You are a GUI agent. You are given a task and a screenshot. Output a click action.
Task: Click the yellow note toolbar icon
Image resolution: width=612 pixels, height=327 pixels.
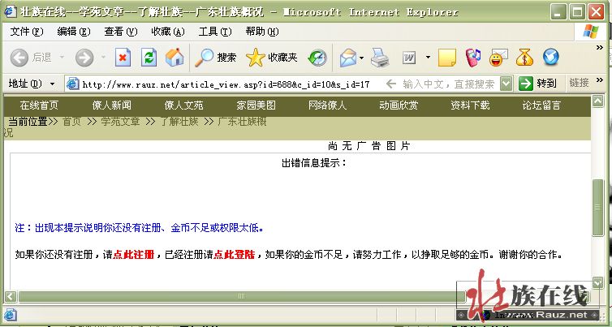point(446,58)
